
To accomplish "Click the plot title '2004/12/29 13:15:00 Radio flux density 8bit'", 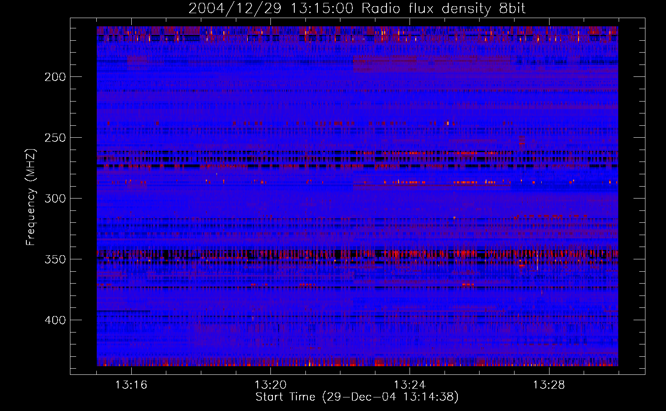I will click(x=357, y=9).
